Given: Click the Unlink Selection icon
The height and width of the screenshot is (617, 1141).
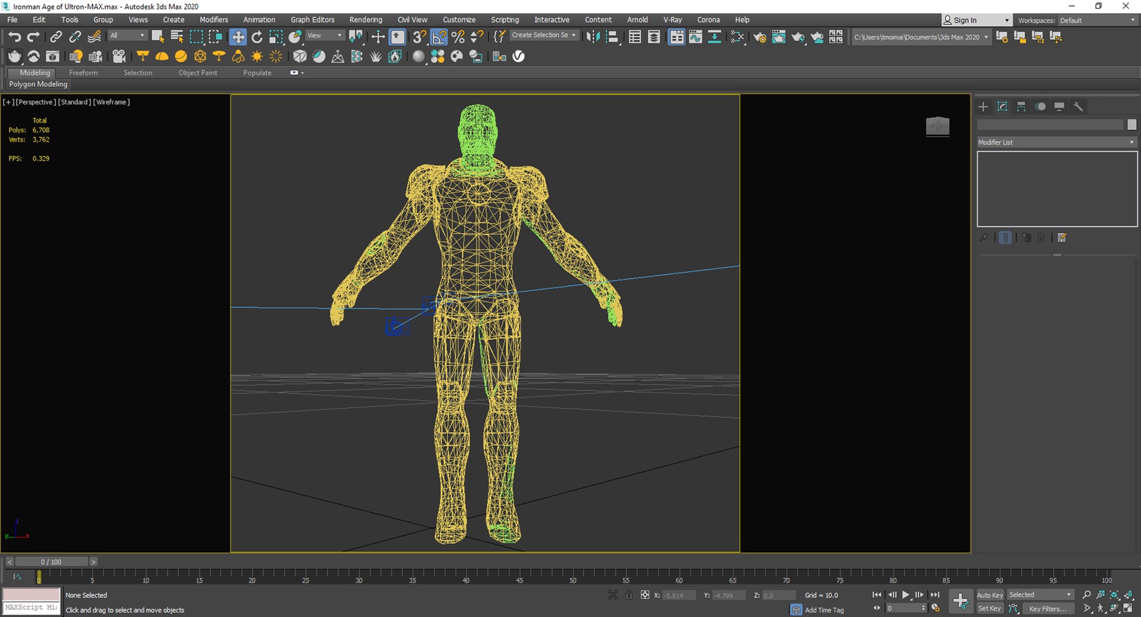Looking at the screenshot, I should click(x=75, y=37).
